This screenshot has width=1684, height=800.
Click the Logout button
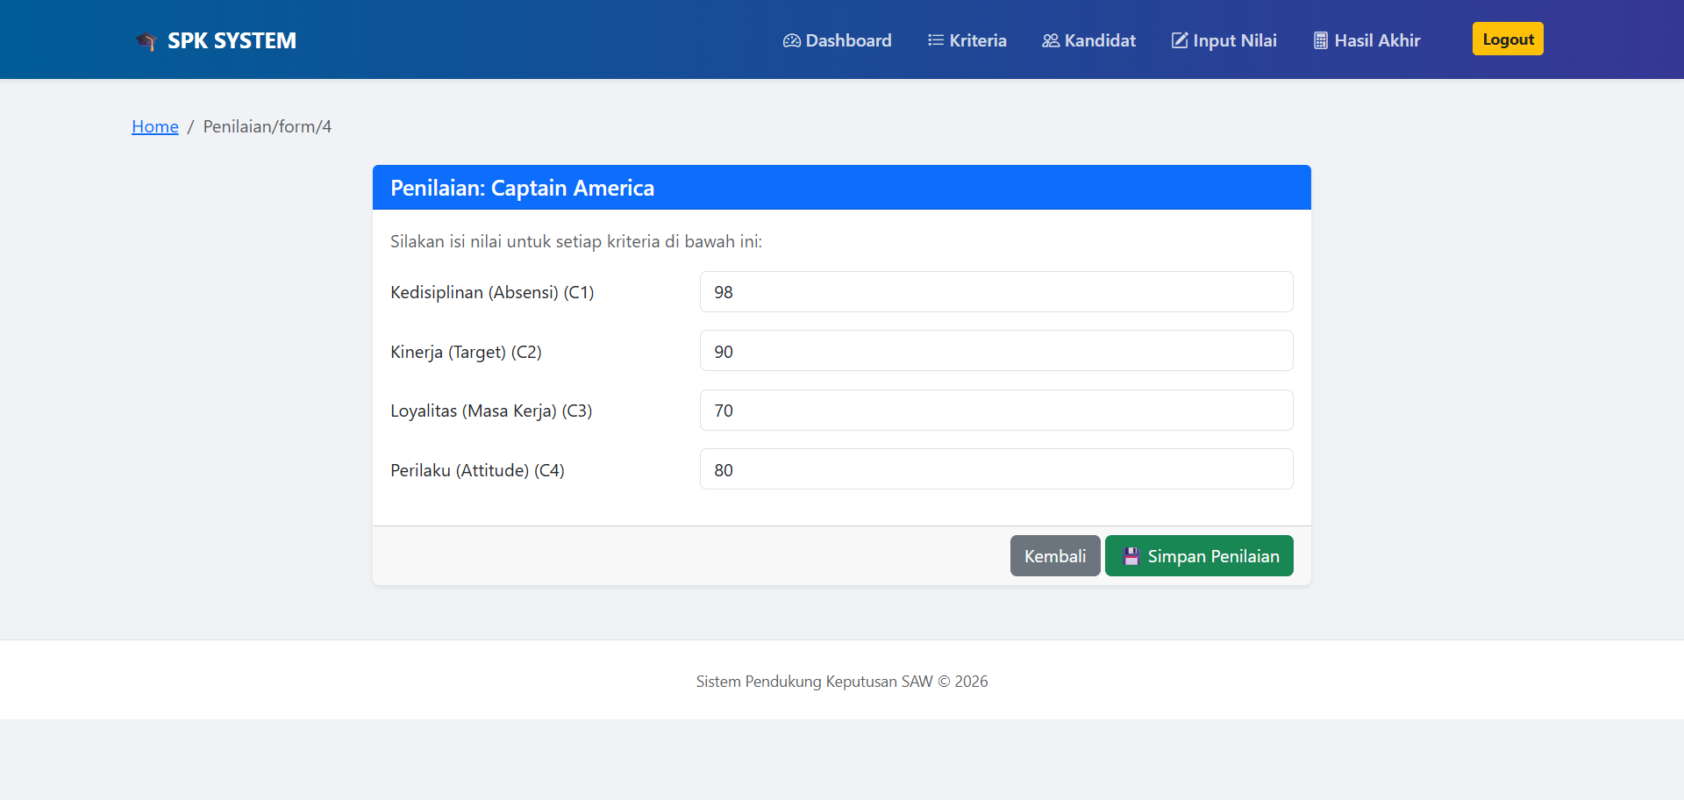(1507, 39)
